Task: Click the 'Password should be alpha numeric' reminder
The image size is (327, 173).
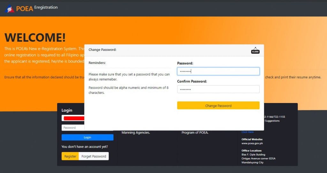Action: coord(128,90)
